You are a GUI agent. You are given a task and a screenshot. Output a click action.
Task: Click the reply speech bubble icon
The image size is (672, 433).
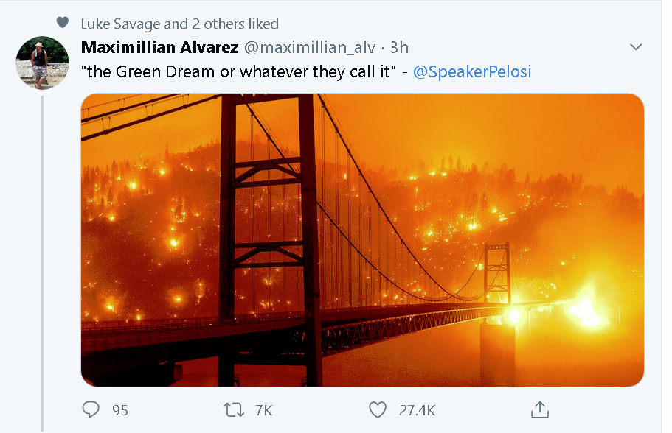pos(91,410)
